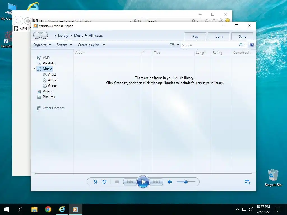Expand the arrow before Library breadcrumb
Viewport: 287px width, 215px height.
pyautogui.click(x=55, y=36)
